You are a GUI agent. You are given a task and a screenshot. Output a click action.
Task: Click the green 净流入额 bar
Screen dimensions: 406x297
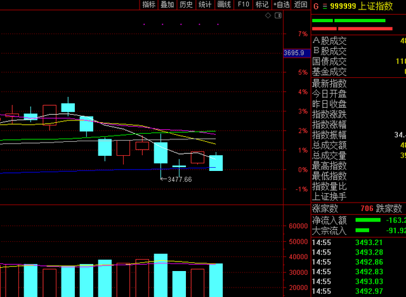tap(368, 220)
